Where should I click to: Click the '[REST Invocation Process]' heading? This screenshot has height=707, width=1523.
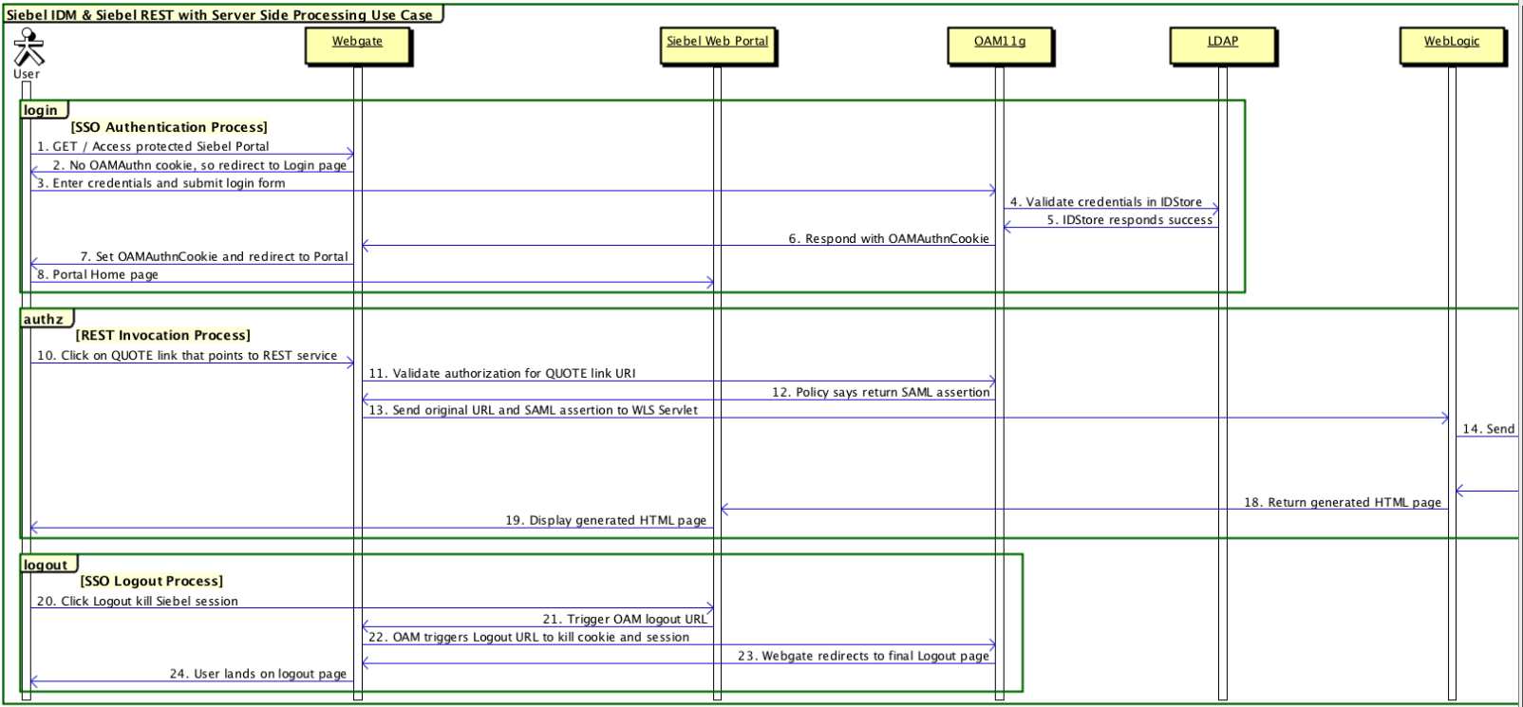click(163, 335)
